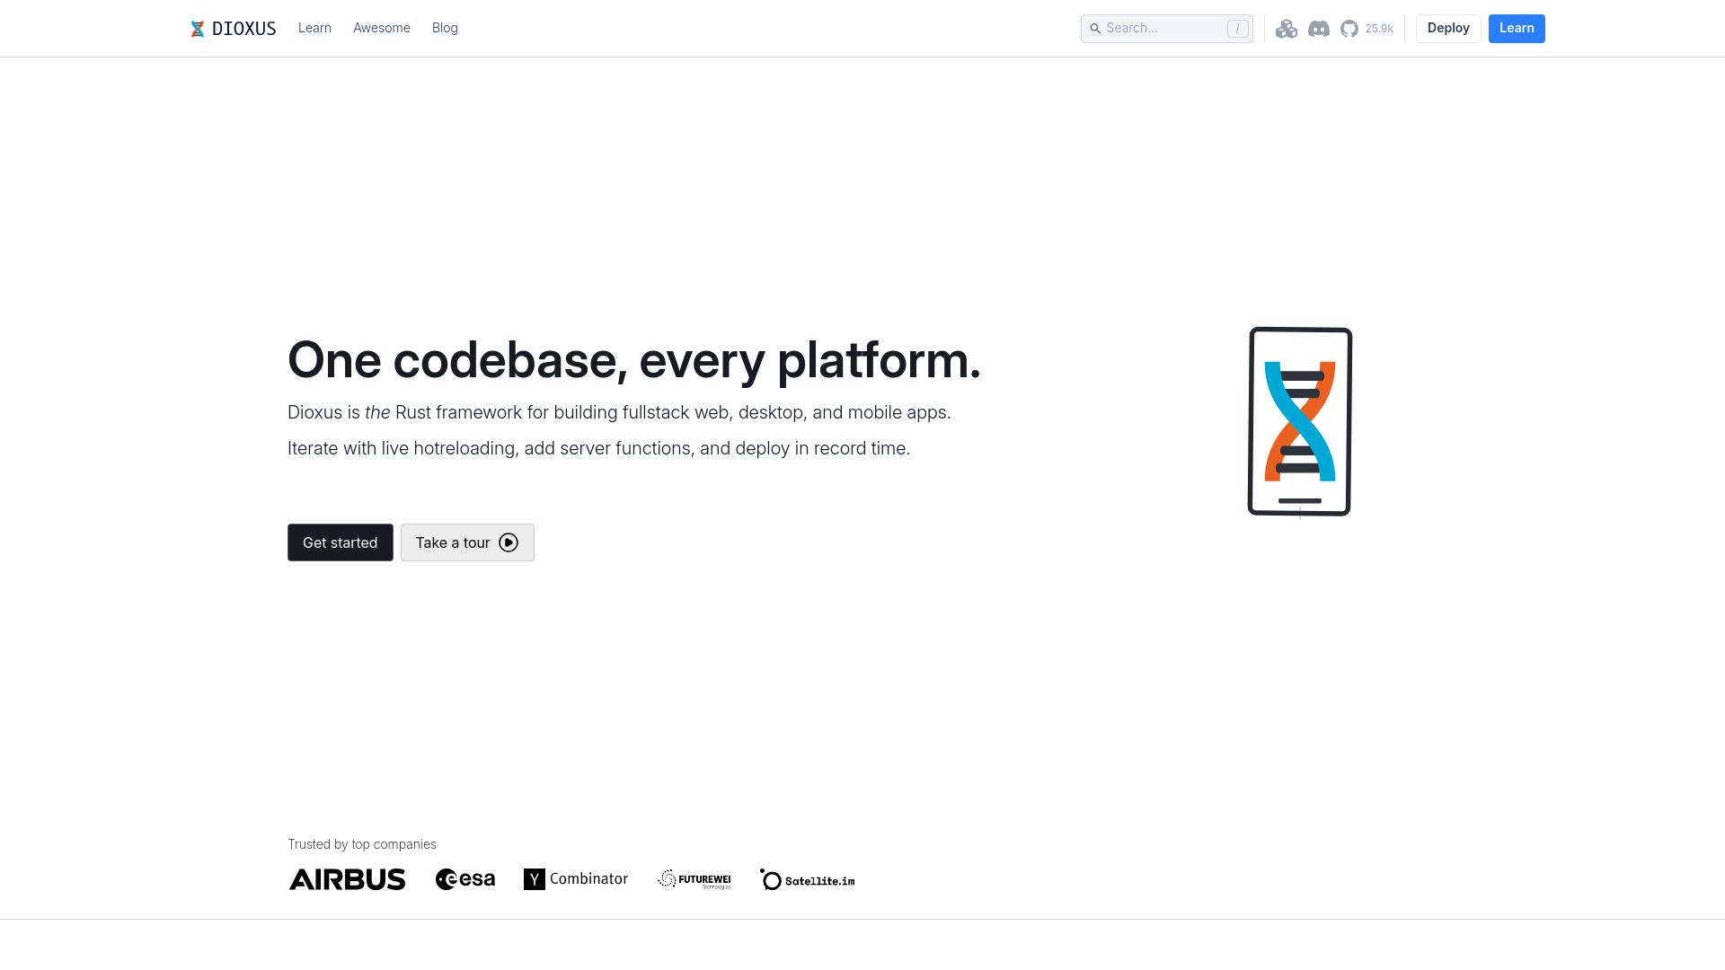
Task: Click the play circle icon in Take a tour
Action: pos(509,542)
